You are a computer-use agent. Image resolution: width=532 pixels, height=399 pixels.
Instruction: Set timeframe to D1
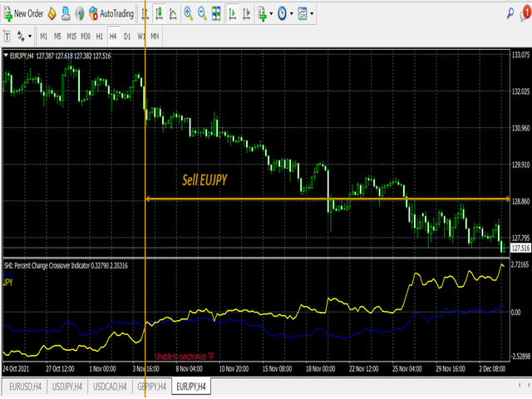click(x=127, y=37)
